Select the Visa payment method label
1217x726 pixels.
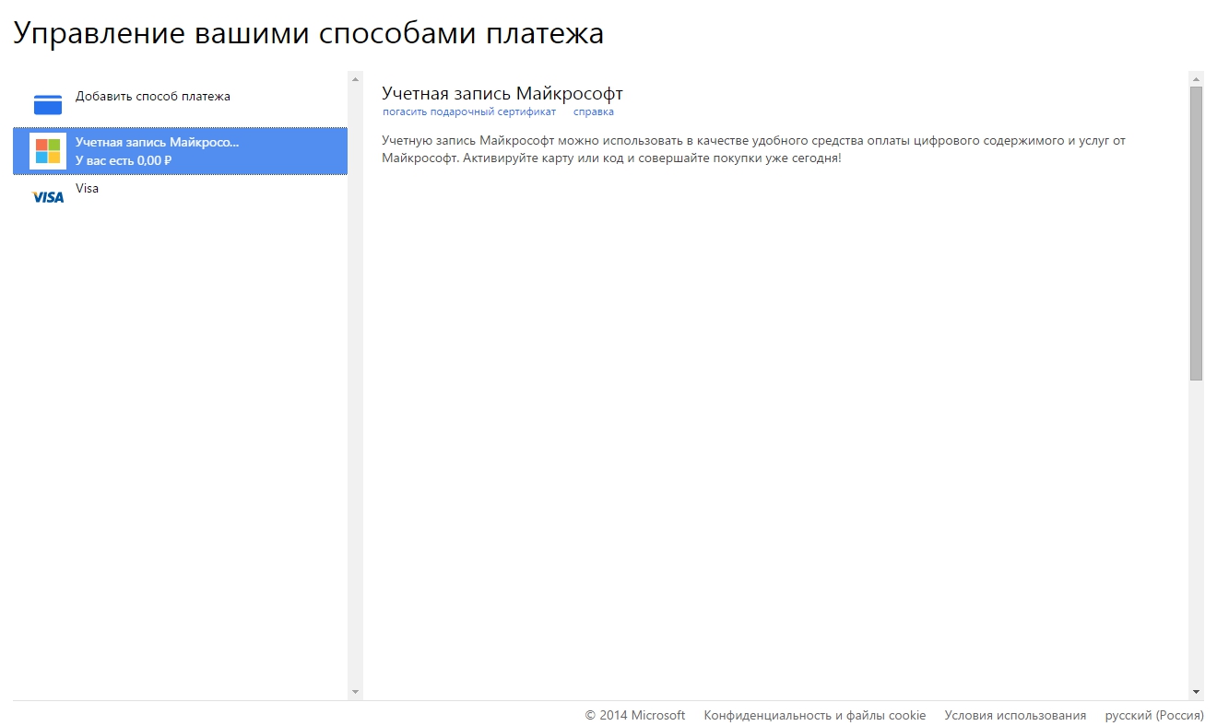pyautogui.click(x=87, y=188)
